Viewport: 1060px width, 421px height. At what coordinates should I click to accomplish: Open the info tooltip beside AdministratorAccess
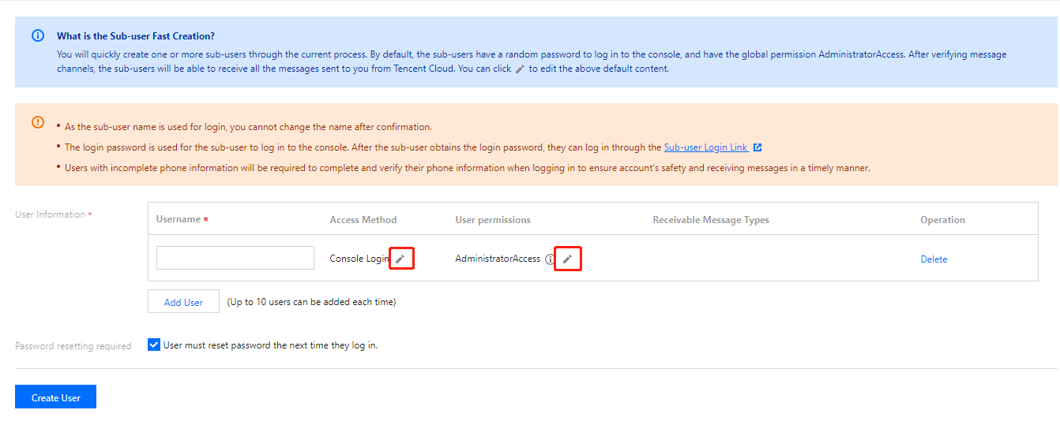551,259
